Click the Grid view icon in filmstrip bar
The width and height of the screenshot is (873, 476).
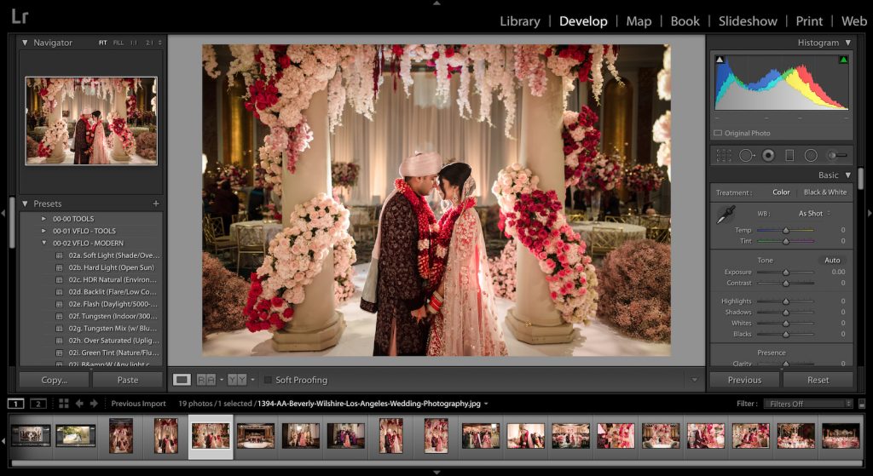pyautogui.click(x=63, y=404)
